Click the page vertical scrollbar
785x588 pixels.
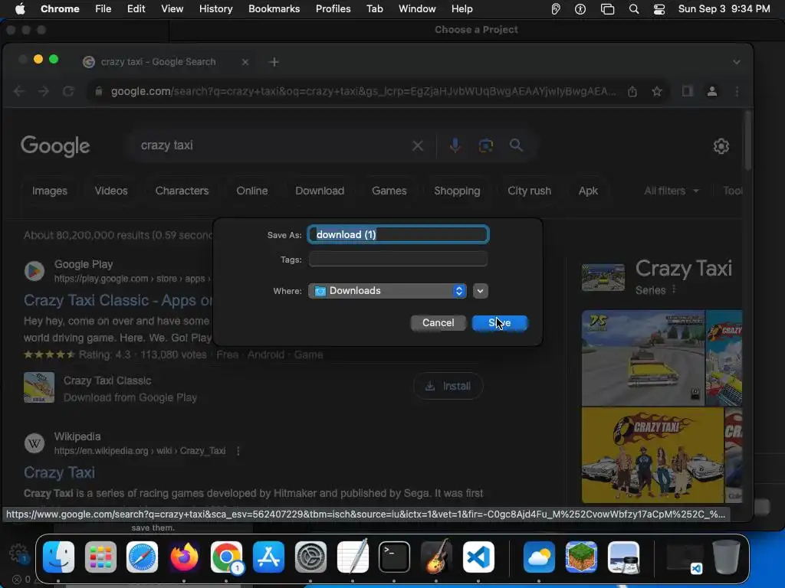pos(748,141)
